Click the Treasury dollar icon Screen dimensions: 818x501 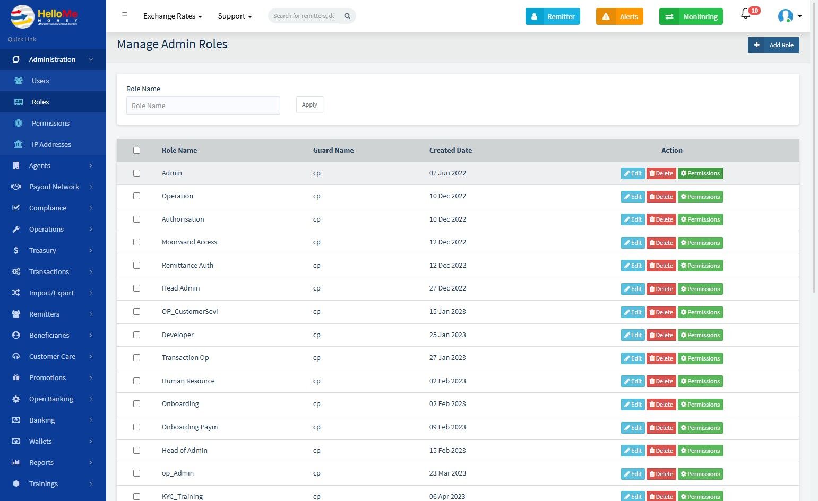point(16,250)
